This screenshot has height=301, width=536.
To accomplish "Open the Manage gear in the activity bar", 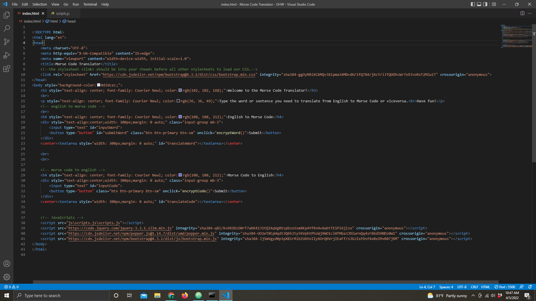I will (7, 277).
